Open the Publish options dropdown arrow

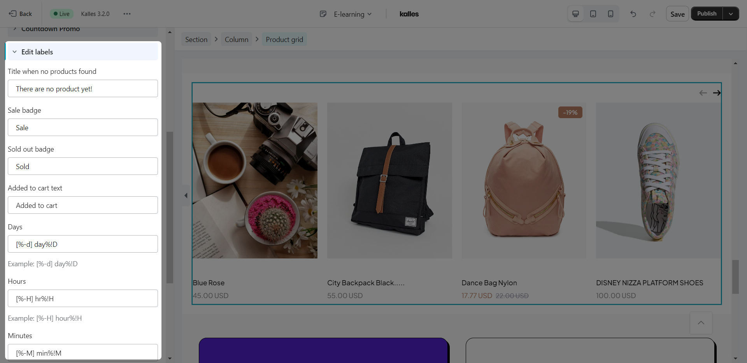(x=731, y=14)
